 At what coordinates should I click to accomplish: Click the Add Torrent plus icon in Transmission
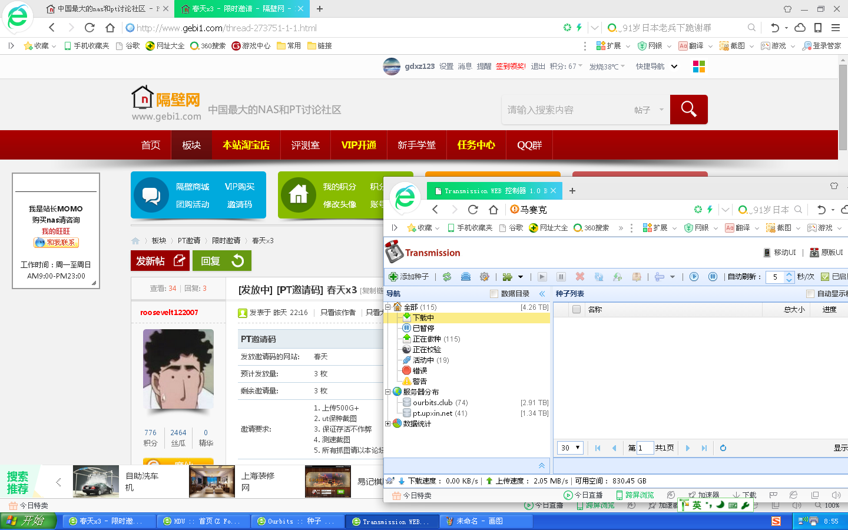pos(393,277)
